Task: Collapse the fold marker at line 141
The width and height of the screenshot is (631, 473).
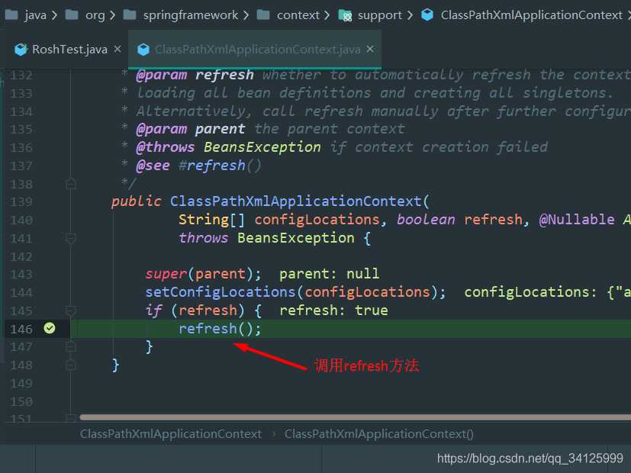Action: tap(71, 239)
